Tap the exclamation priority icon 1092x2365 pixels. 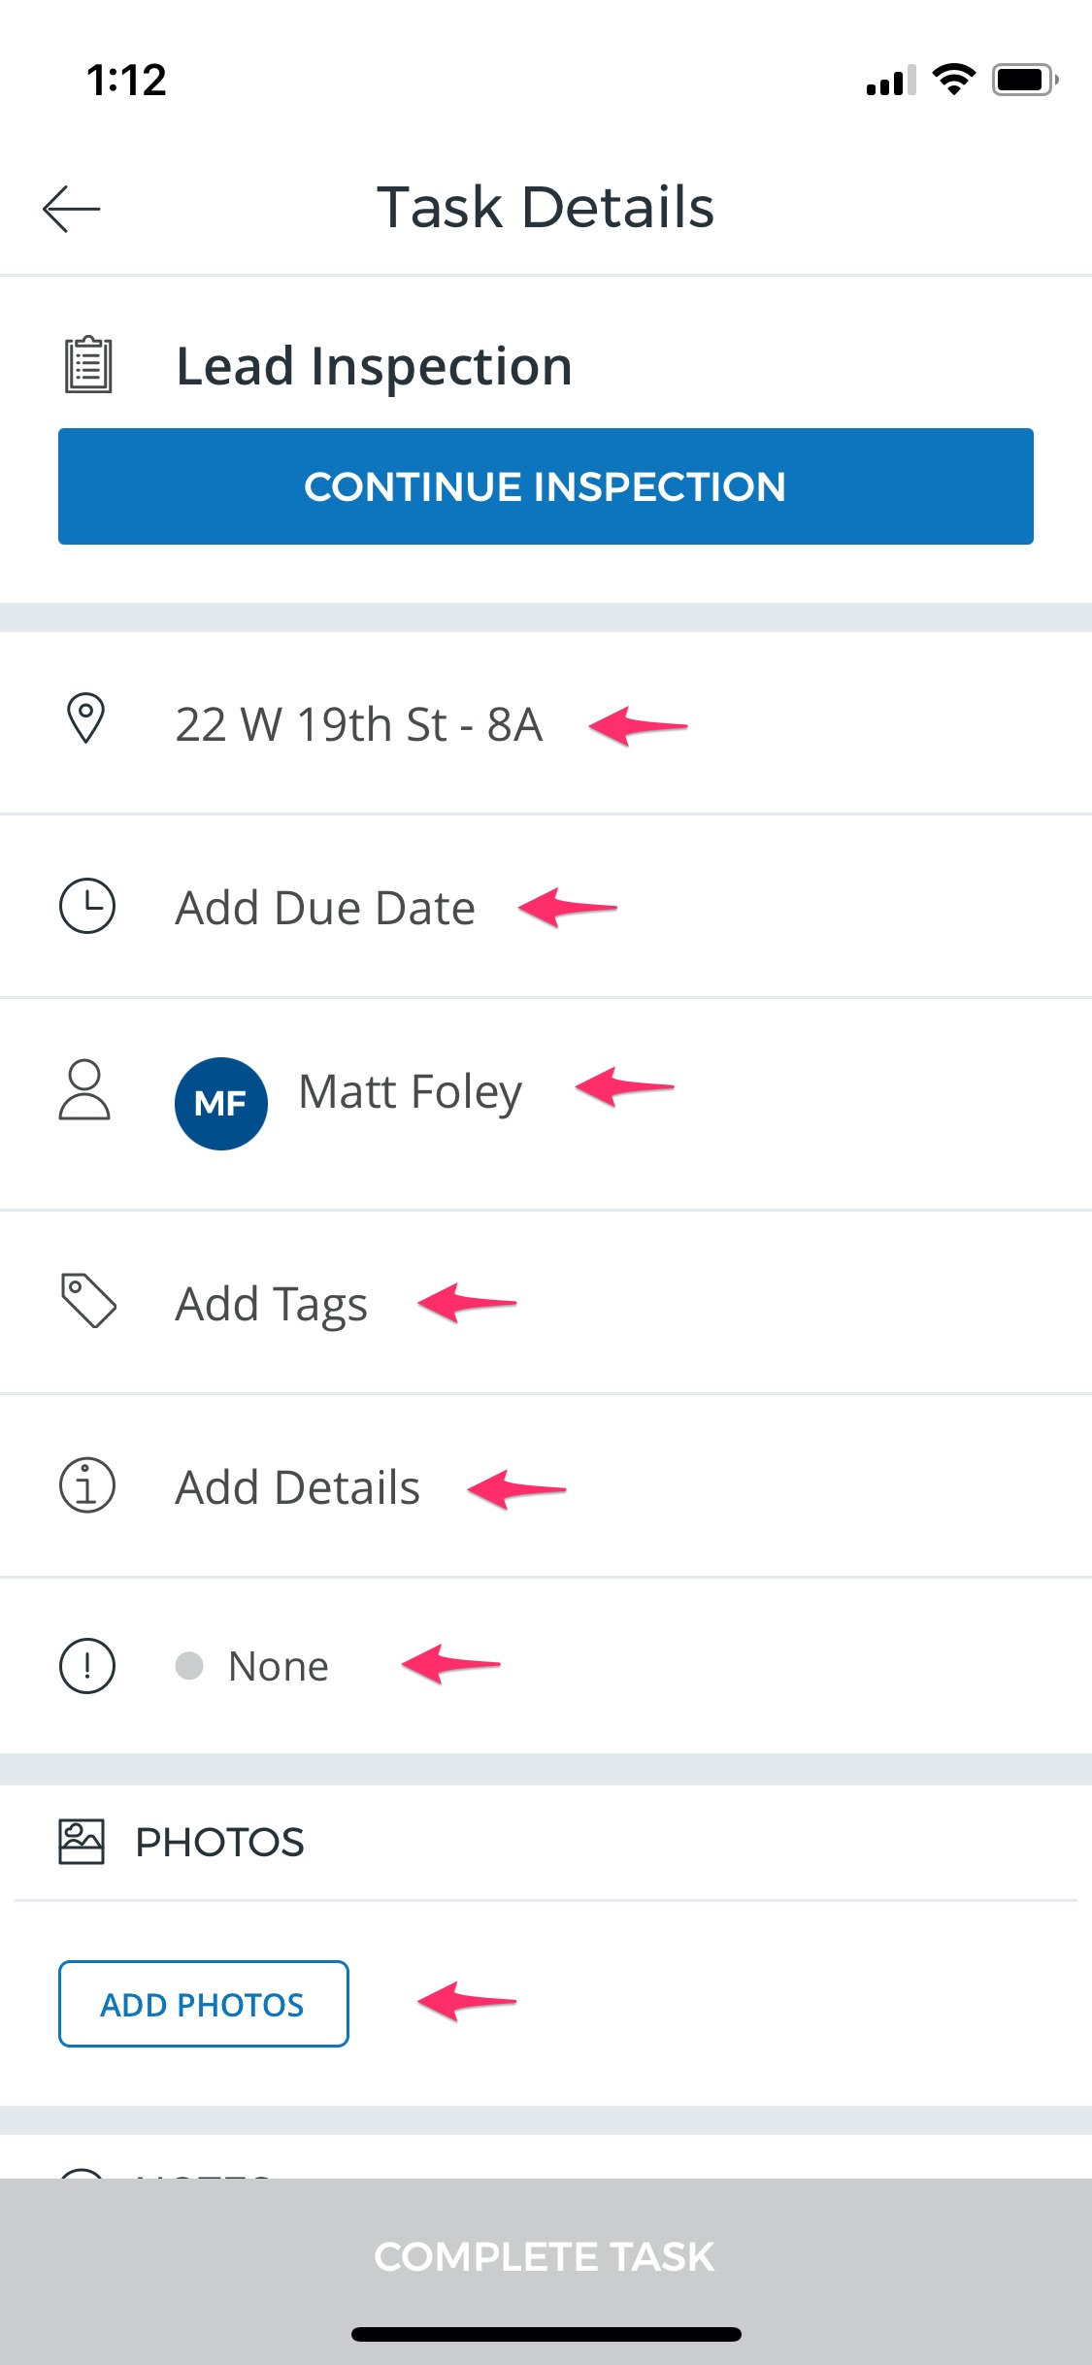(87, 1666)
